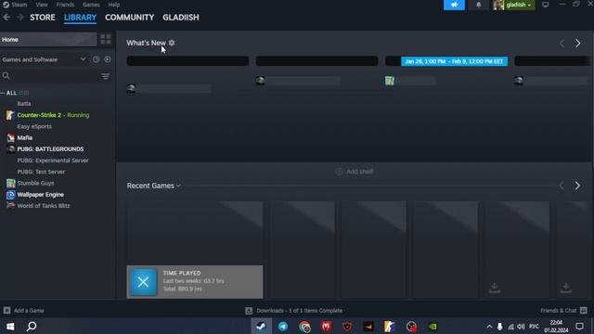The height and width of the screenshot is (334, 594).
Task: Open the volume control in tray
Action: pos(522,327)
